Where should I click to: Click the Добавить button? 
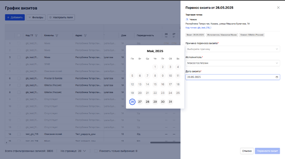15,17
